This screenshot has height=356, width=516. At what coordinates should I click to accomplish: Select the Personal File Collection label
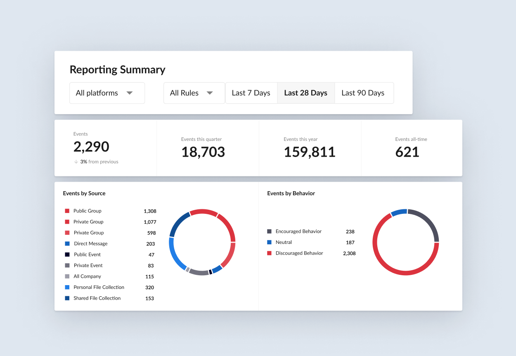tap(99, 287)
